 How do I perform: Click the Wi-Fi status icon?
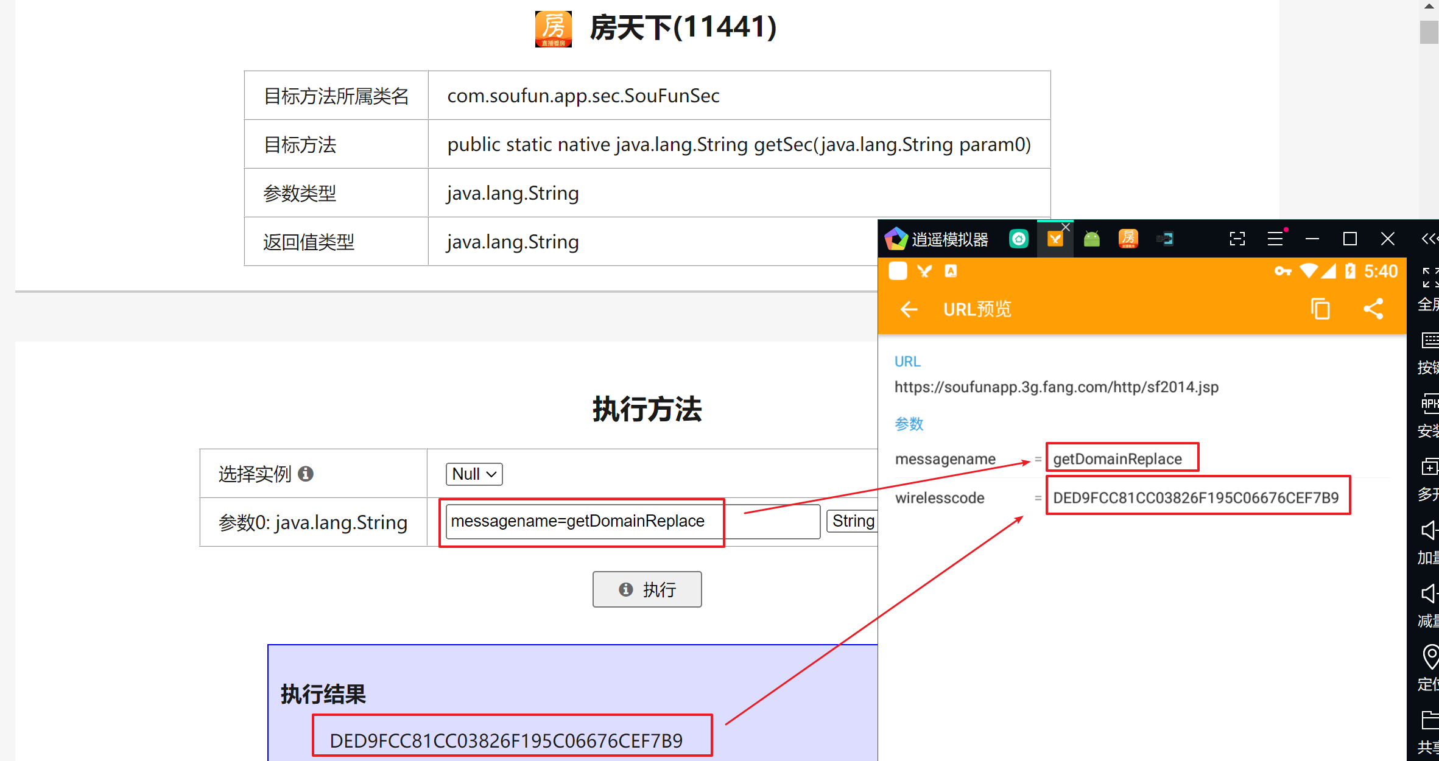1308,271
